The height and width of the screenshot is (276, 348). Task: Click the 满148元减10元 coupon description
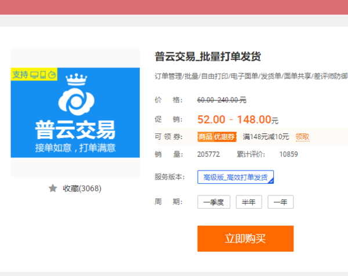click(x=266, y=137)
